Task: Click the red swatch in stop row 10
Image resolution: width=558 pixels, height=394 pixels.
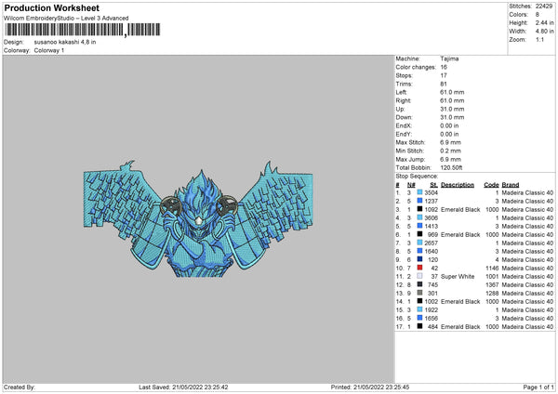Action: [420, 268]
